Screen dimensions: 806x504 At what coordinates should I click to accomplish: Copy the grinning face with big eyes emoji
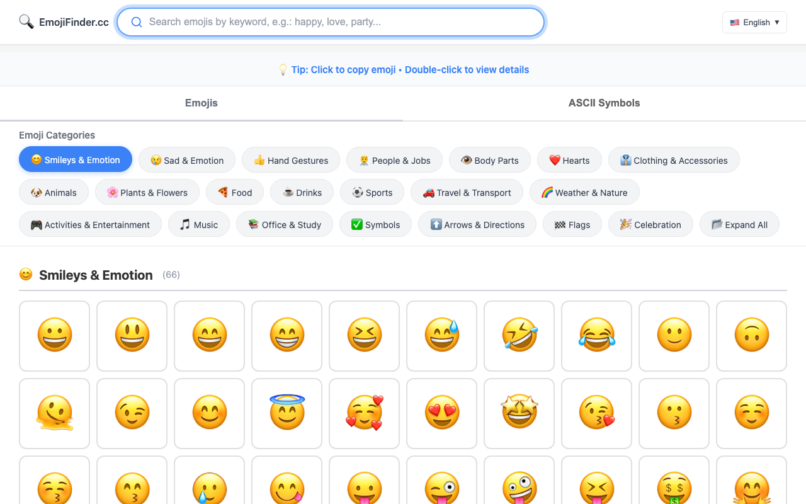tap(132, 336)
